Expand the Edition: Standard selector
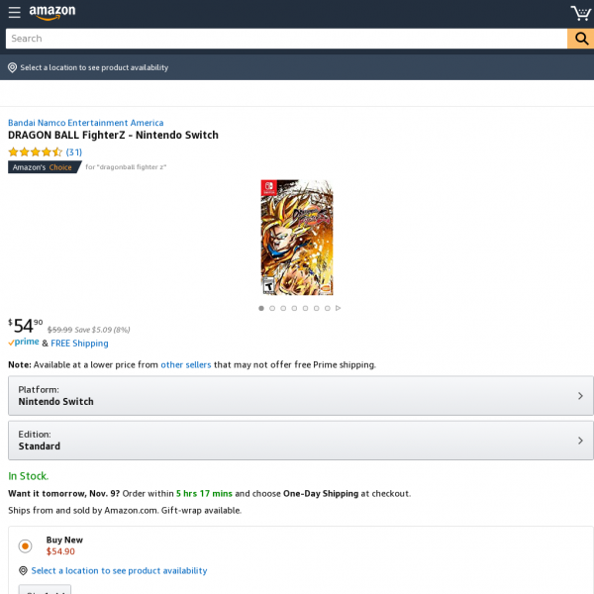The width and height of the screenshot is (594, 594). (300, 441)
